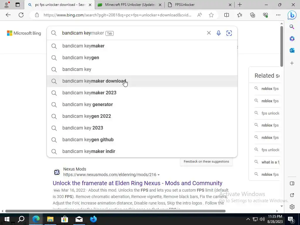Open Outlook in the sidebar
Viewport: 300px width, 225px height.
[x=292, y=50]
